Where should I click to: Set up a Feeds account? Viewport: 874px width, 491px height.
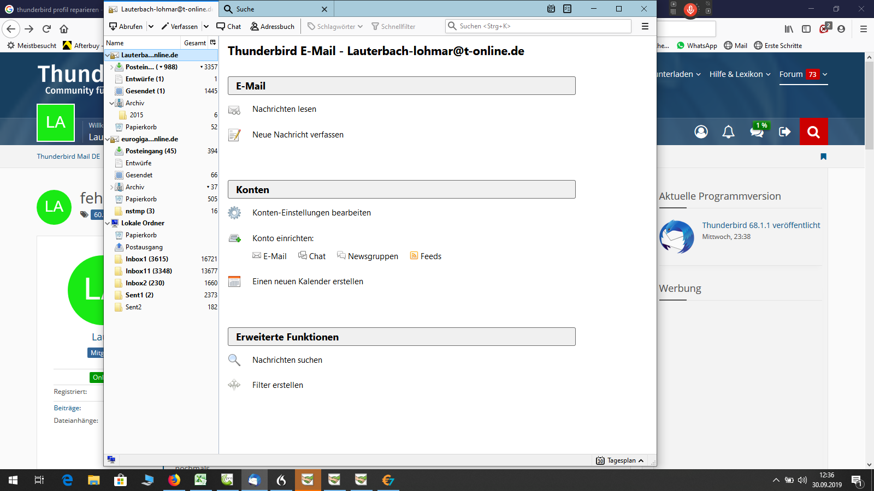click(426, 256)
